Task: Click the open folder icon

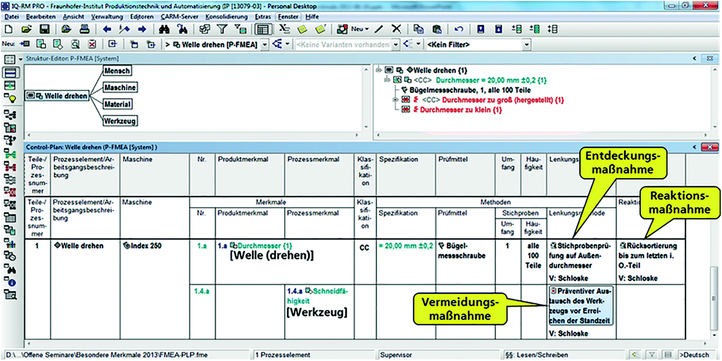Action: pyautogui.click(x=26, y=29)
